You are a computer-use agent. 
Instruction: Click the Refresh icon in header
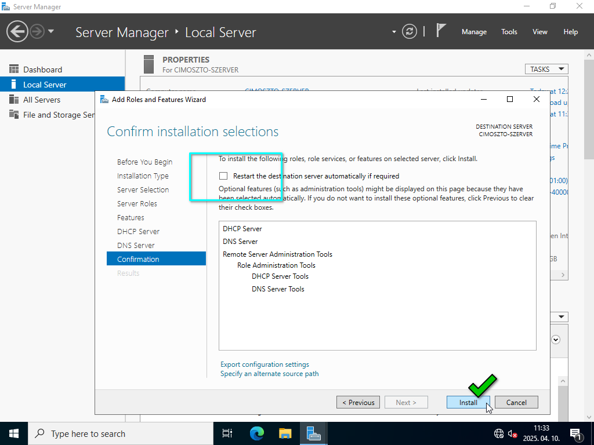pos(410,32)
